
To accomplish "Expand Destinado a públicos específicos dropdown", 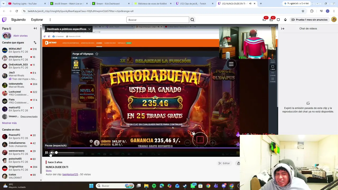I will [69, 29].
